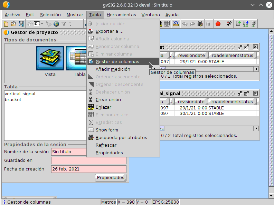274x205 pixels.
Task: Click roadelementstatus header in vertical_signal table
Action: pyautogui.click(x=232, y=102)
